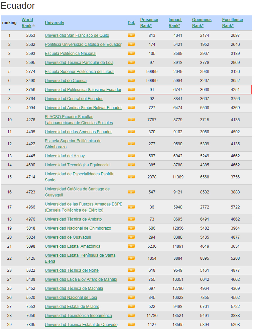Click details arrow for Universidad Tecnológica Equinoccial
The height and width of the screenshot is (329, 263).
tap(131, 165)
